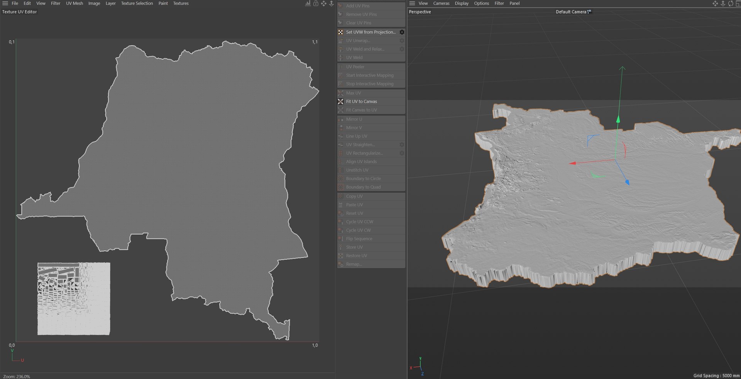
Task: Click the green Y axis arrow handle
Action: coord(618,119)
